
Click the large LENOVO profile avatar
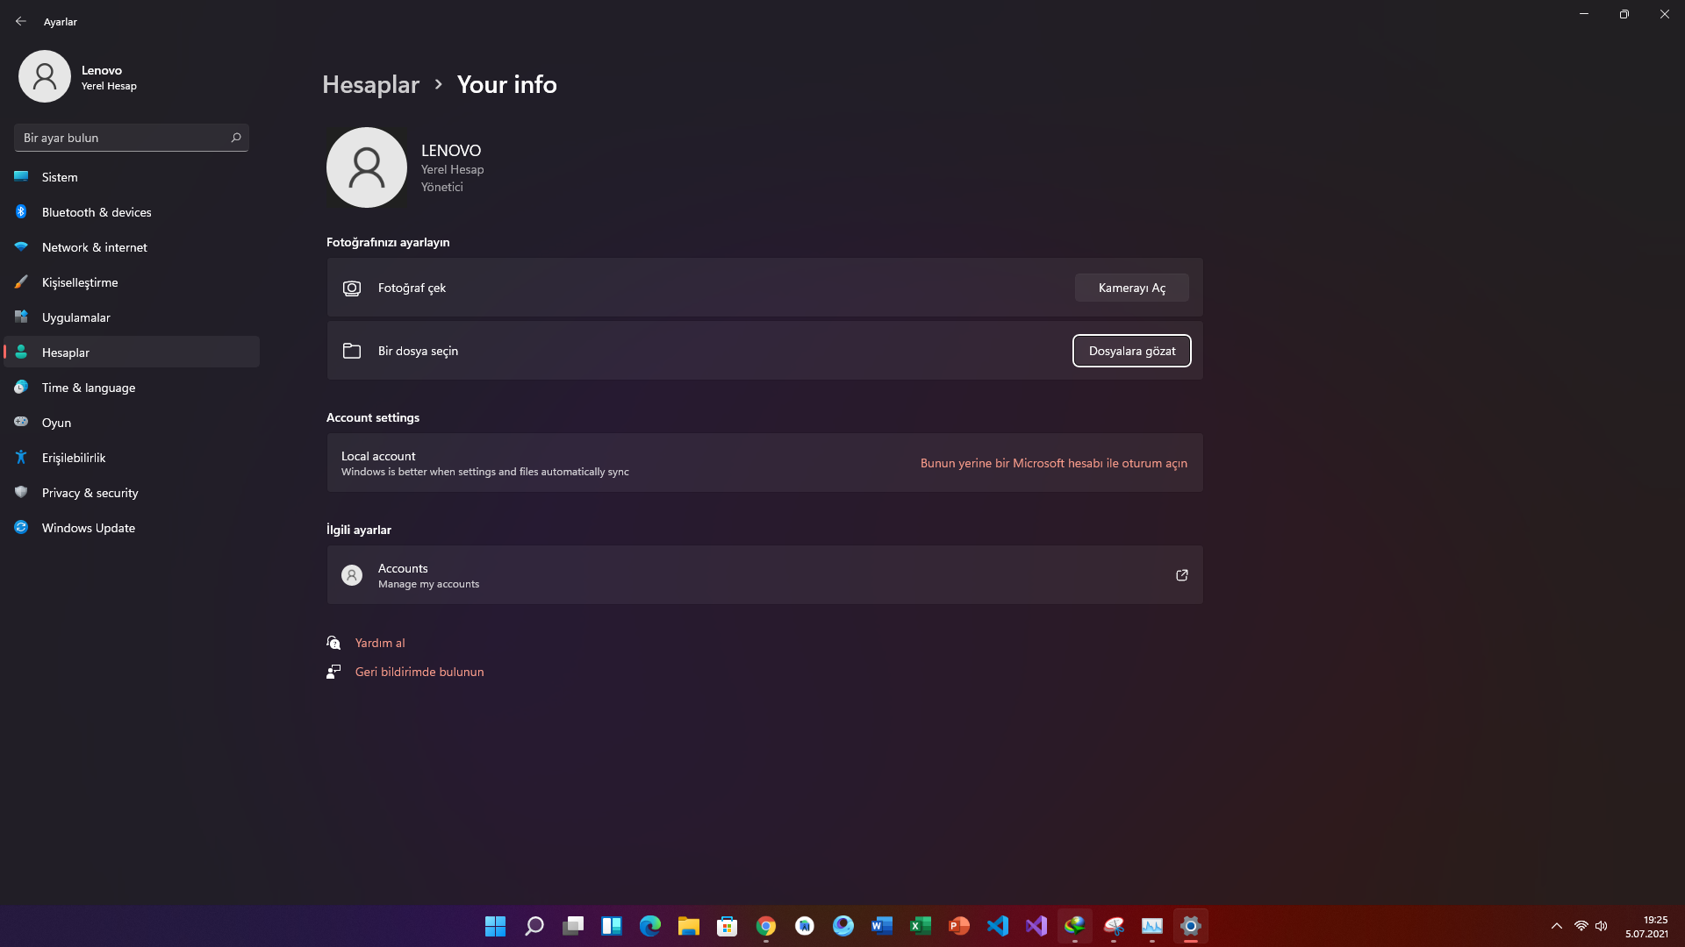367,167
